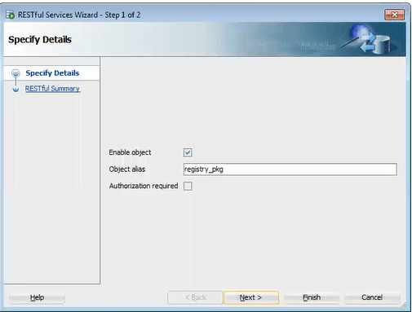
Task: Uncheck the Enable object checkbox
Action: pos(188,152)
